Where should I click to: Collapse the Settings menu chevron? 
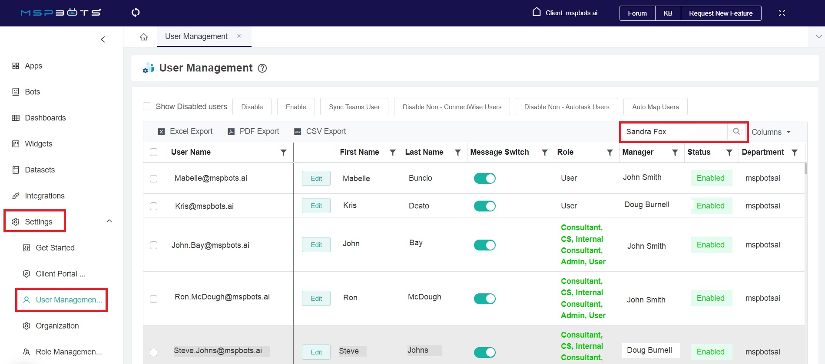coord(109,221)
